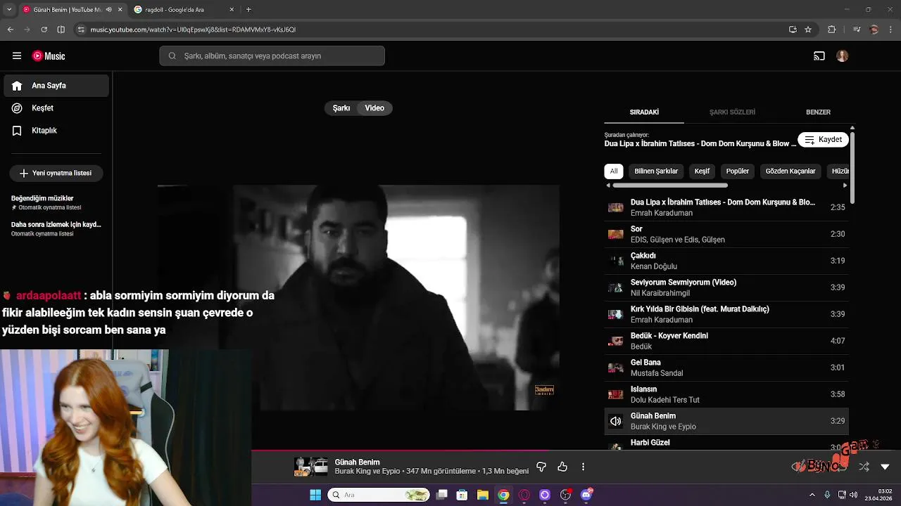Like the current song Günah Benim
This screenshot has width=901, height=506.
(x=562, y=467)
